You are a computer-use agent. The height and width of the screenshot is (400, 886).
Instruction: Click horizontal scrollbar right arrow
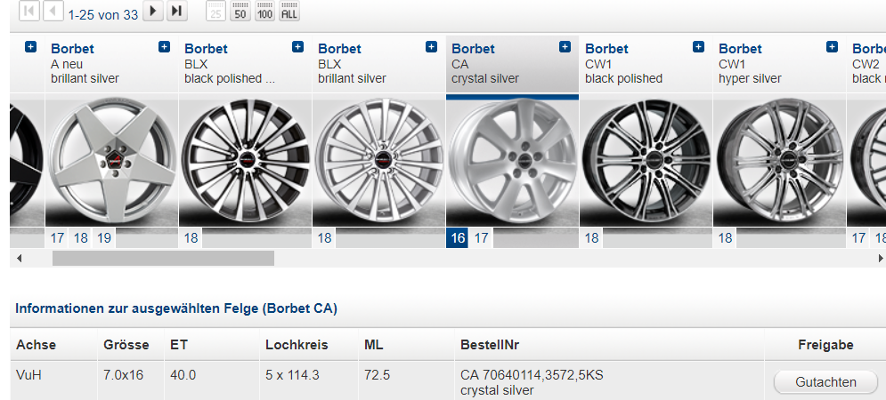(880, 259)
